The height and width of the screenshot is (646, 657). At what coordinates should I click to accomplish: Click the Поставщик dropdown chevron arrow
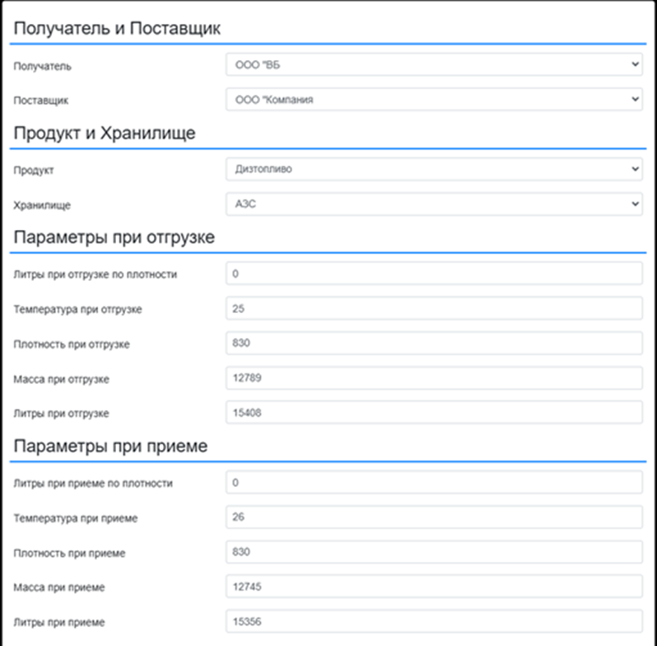(x=635, y=100)
